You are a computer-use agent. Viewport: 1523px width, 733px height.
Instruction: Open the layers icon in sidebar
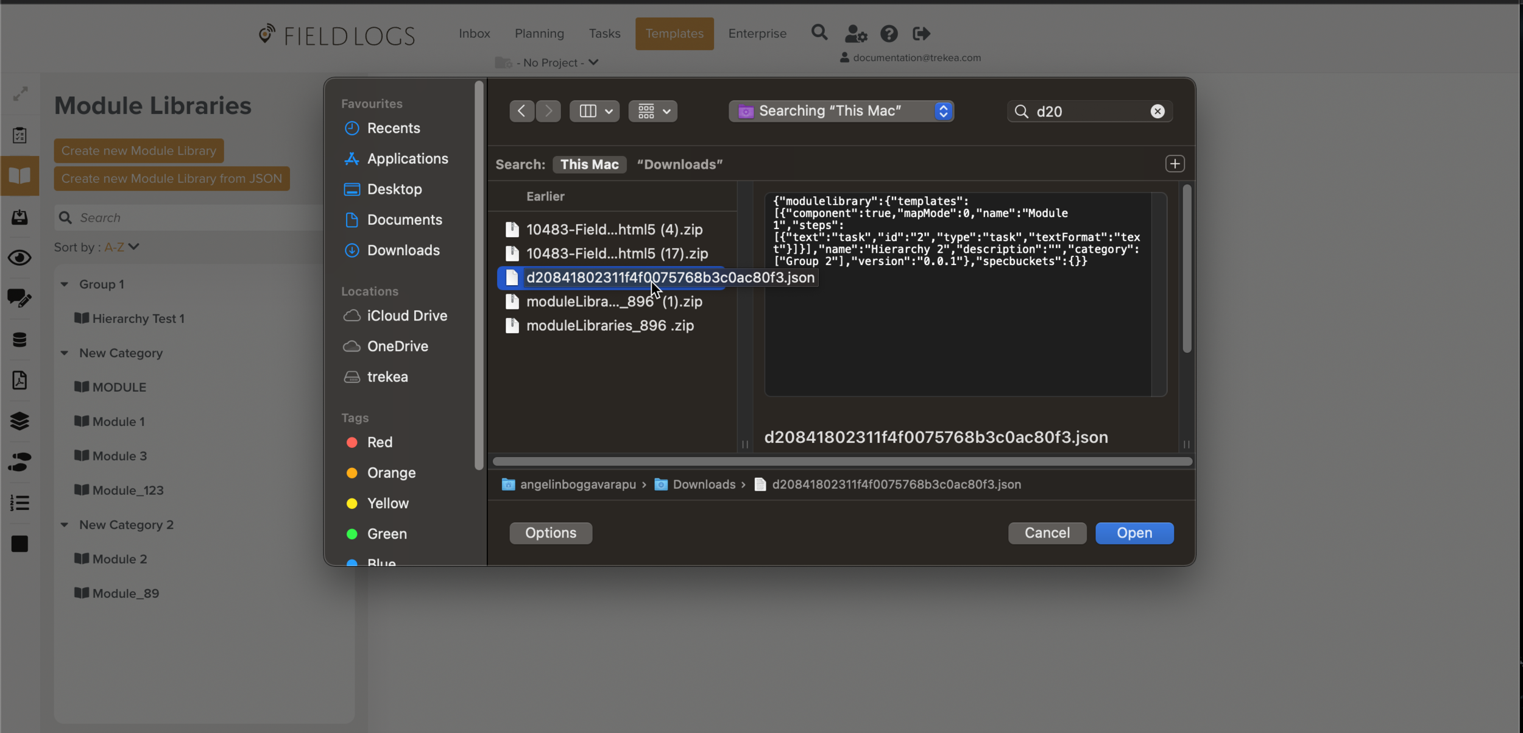click(20, 421)
